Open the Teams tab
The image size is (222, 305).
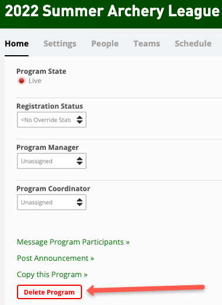point(146,44)
